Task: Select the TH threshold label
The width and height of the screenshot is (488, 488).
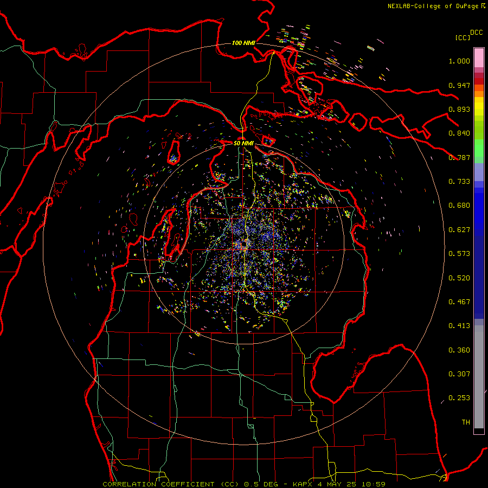Action: point(466,422)
